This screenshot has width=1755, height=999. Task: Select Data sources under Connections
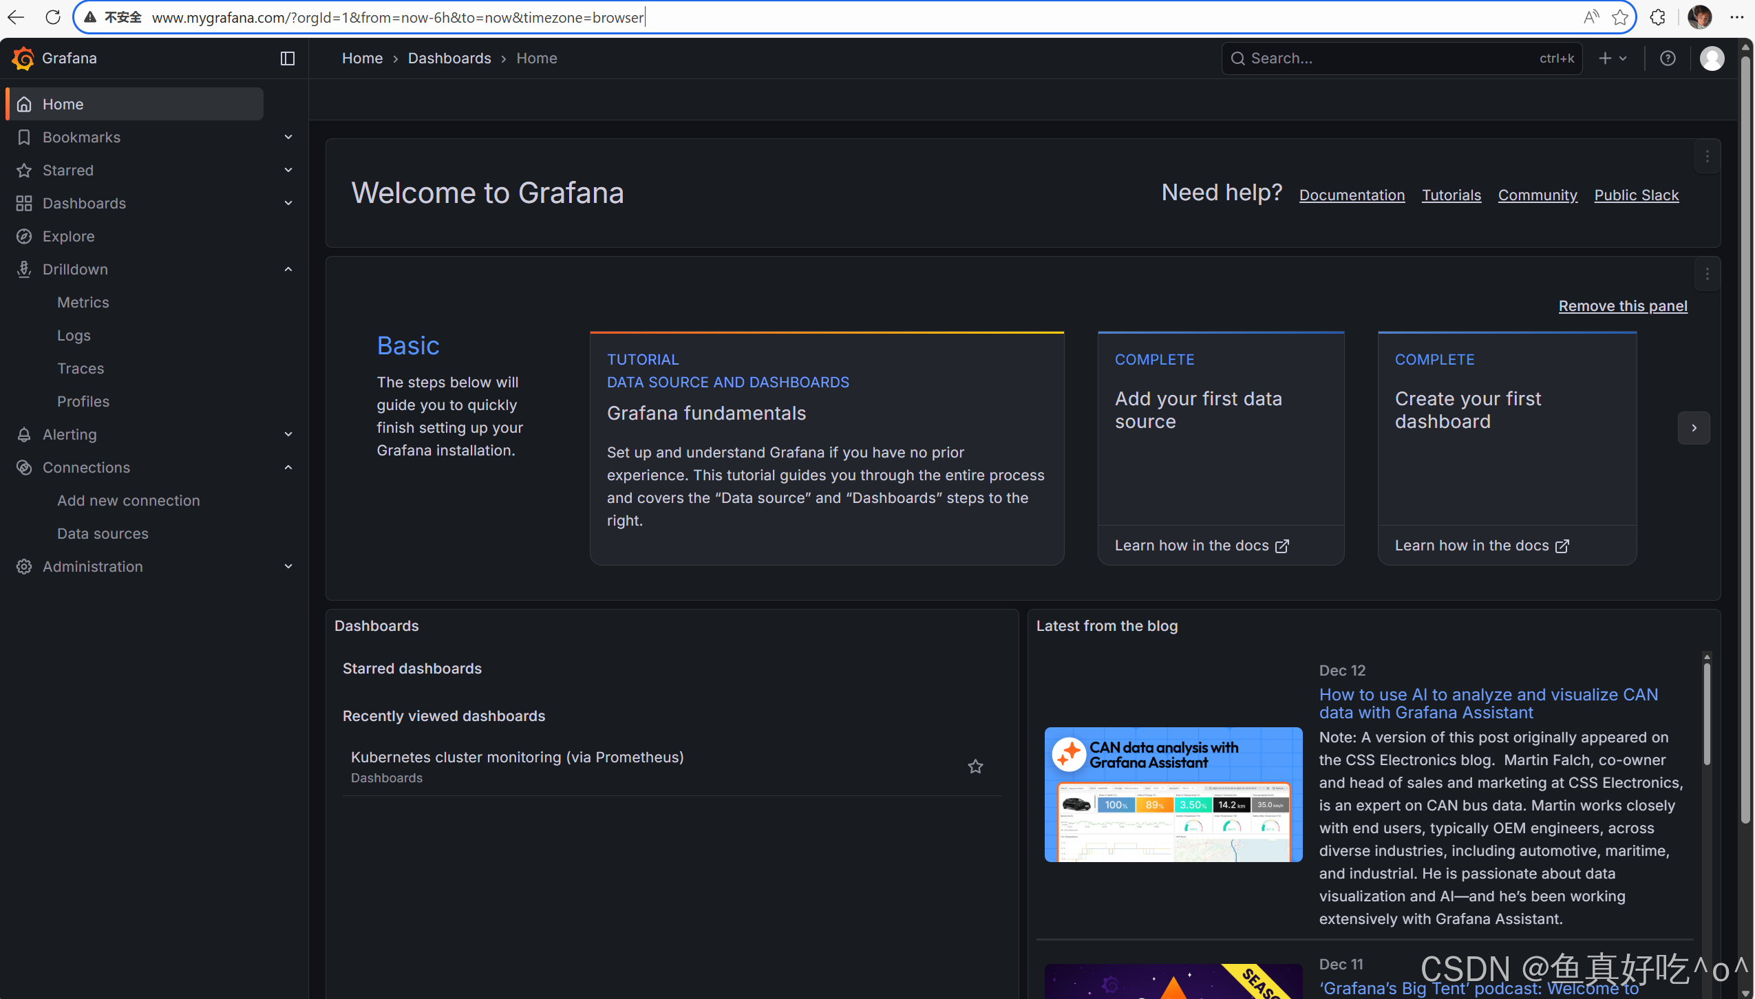tap(103, 533)
